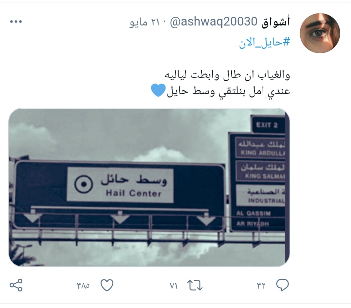The height and width of the screenshot is (308, 351).
Task: Open the hashtag #حايل_الان
Action: 264,42
